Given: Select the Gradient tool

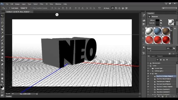Looking at the screenshot, I should [2, 54].
